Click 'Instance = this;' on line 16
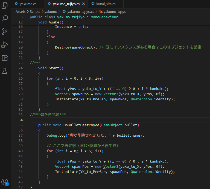Screen dimensions: 210x189 click(x=72, y=27)
